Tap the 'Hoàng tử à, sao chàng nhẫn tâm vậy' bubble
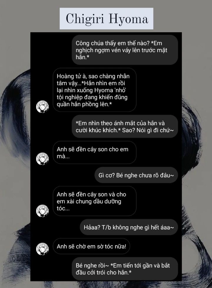Screen dimensions: 212x288 95,90
